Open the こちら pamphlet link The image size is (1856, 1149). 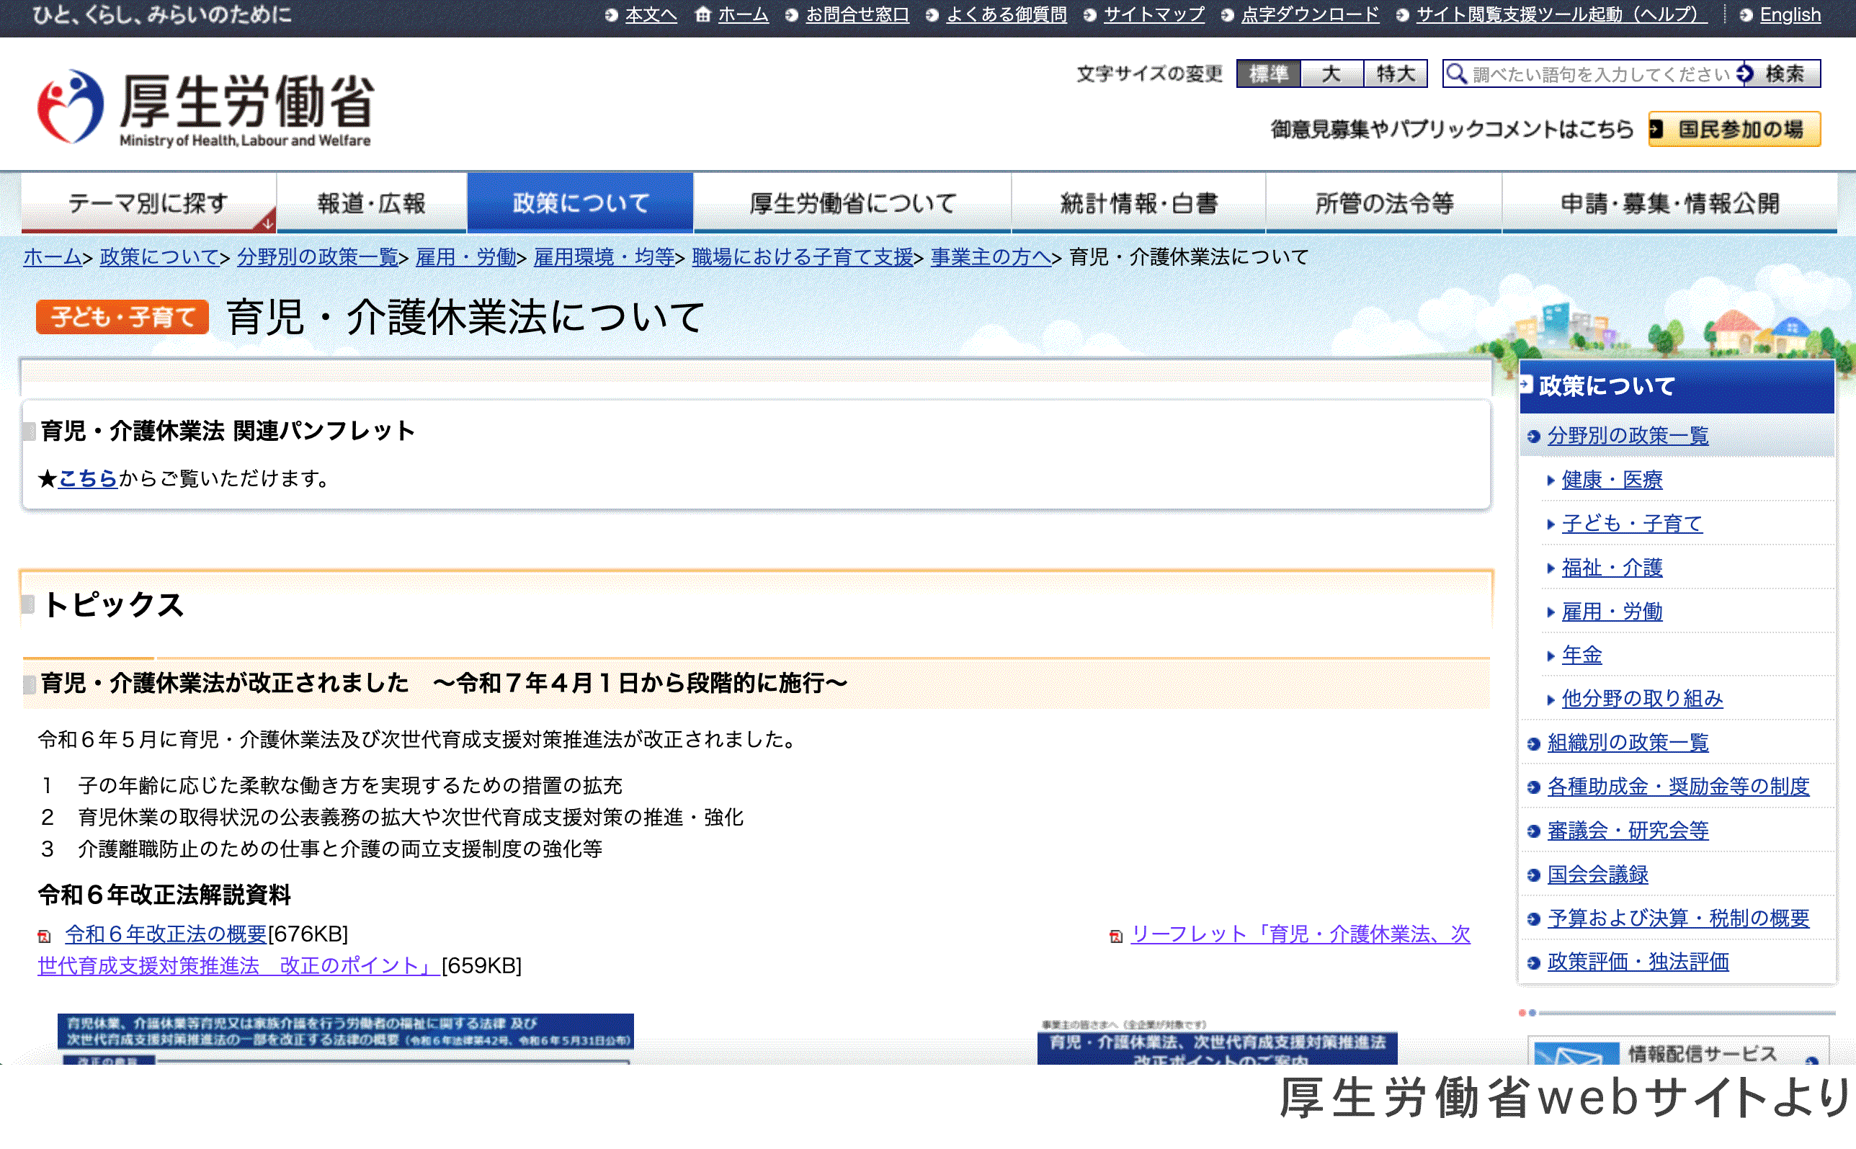click(x=87, y=478)
